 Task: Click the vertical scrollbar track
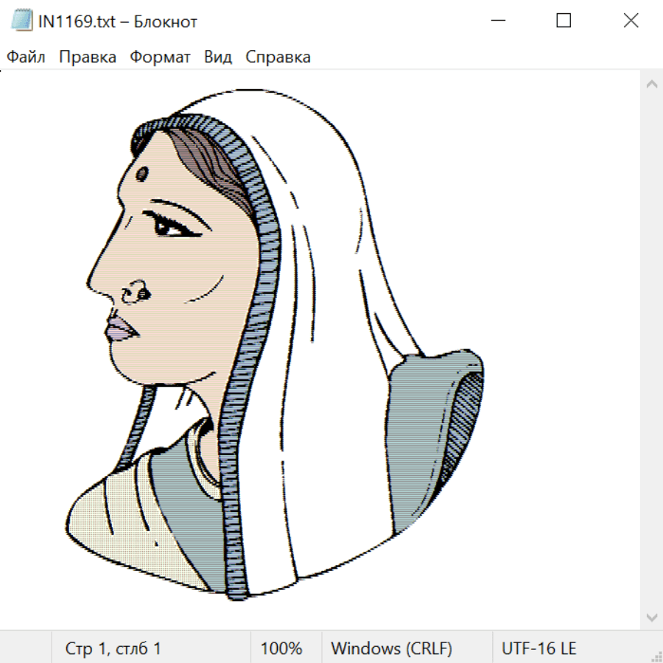point(651,346)
